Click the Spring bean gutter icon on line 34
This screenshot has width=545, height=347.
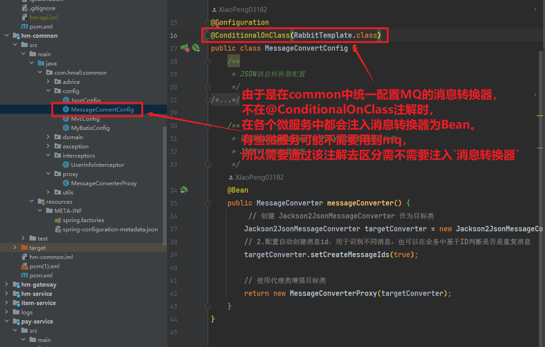click(184, 190)
